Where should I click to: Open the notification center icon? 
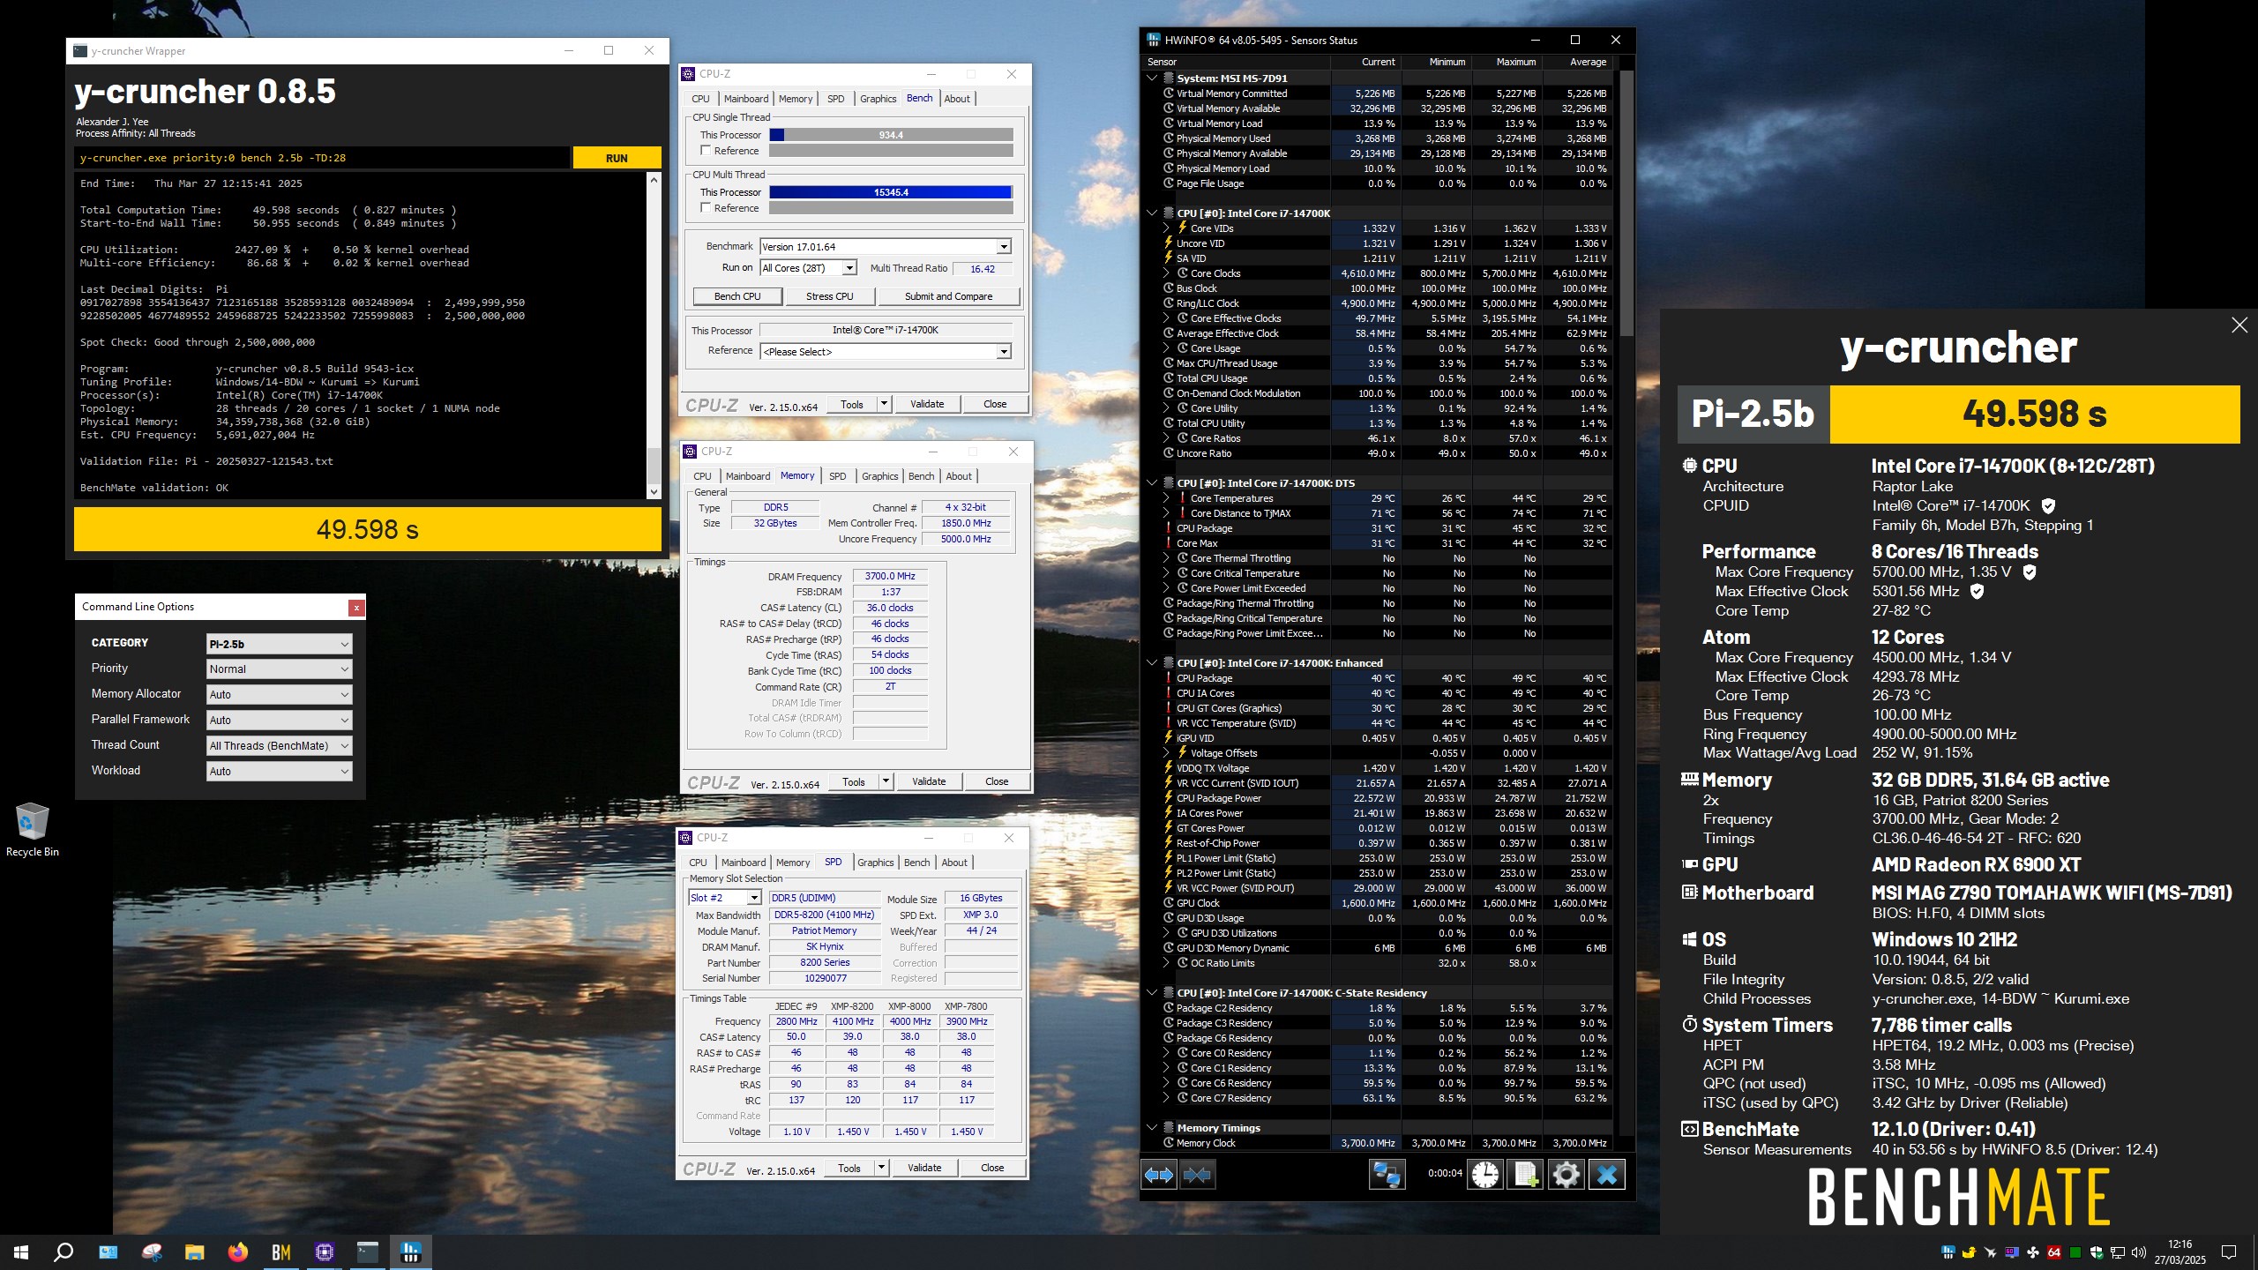pos(2229,1252)
